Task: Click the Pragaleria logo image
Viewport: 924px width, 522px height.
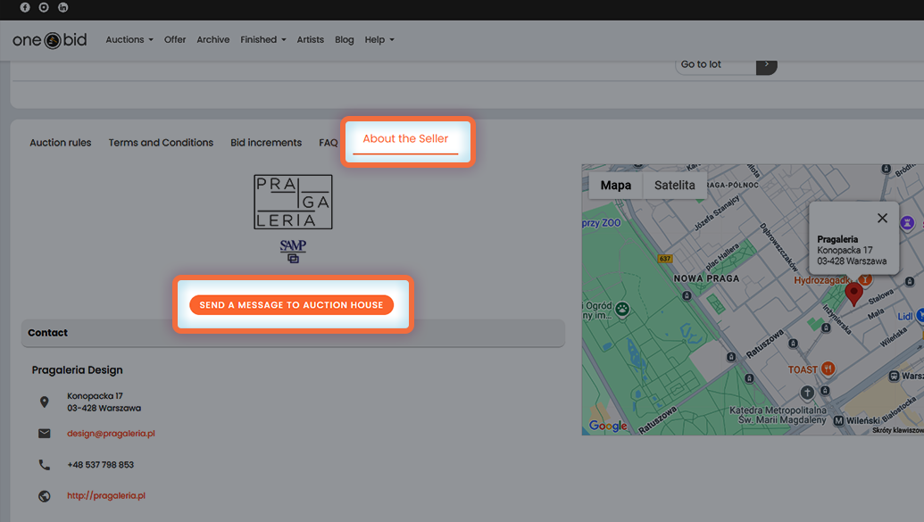Action: [293, 202]
